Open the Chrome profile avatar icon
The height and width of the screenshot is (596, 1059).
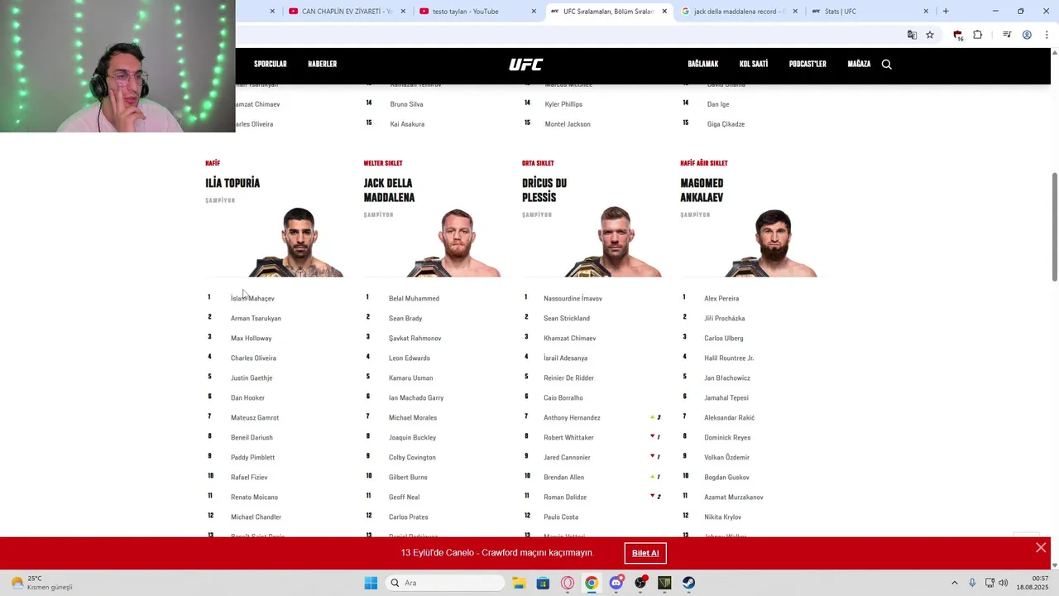(x=1027, y=35)
